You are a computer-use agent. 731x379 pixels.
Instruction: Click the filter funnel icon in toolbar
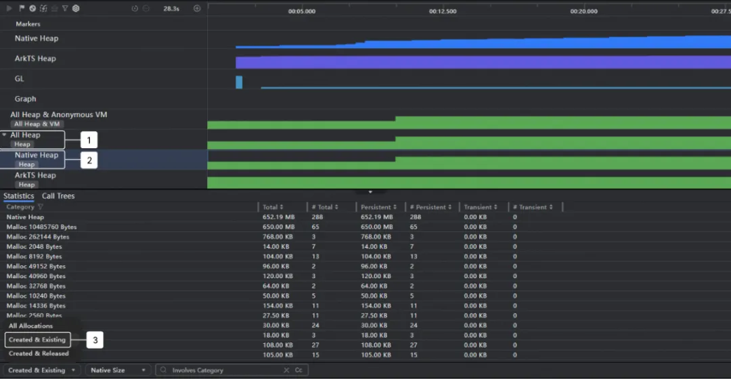pyautogui.click(x=65, y=8)
